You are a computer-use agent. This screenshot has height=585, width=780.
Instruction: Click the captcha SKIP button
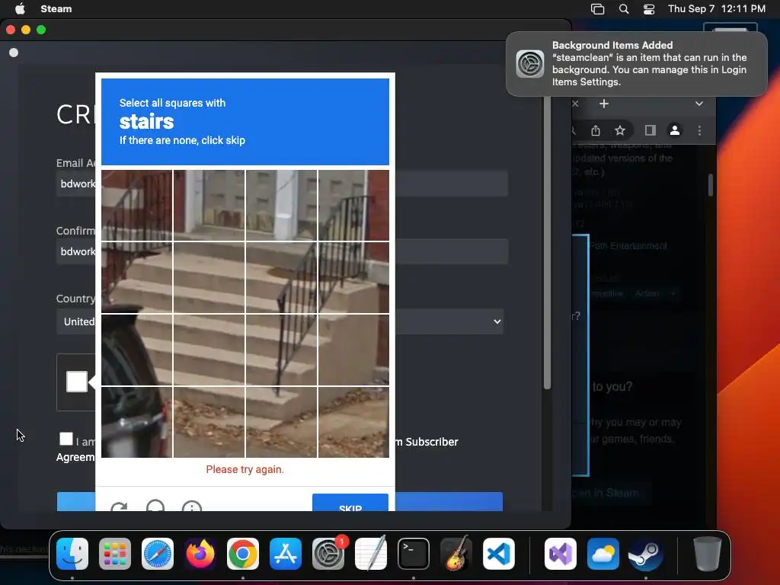[x=350, y=503]
